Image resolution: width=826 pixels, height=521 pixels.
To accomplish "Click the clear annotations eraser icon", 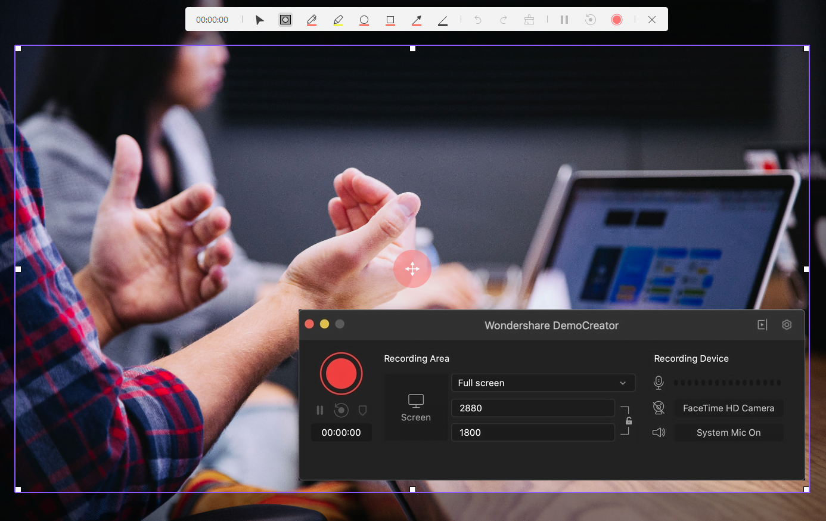I will (x=529, y=20).
